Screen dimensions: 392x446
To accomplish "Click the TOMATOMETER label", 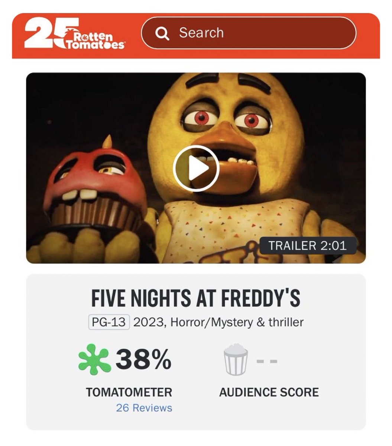I will (x=129, y=392).
